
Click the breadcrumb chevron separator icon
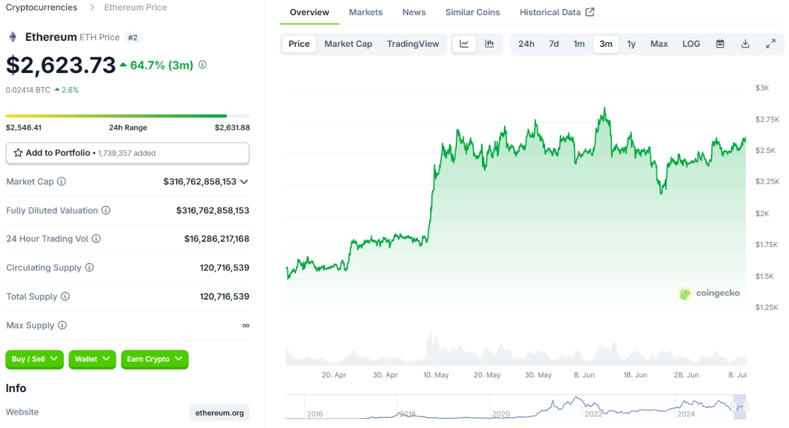[91, 7]
